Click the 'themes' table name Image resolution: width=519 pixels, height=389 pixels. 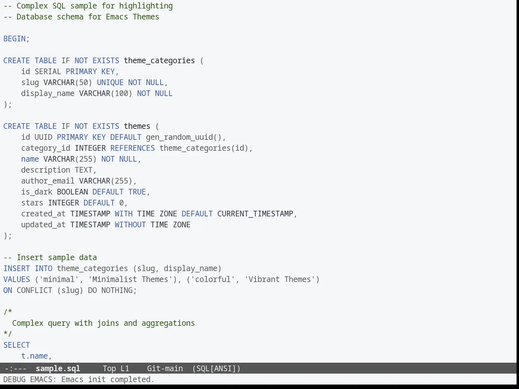point(137,126)
